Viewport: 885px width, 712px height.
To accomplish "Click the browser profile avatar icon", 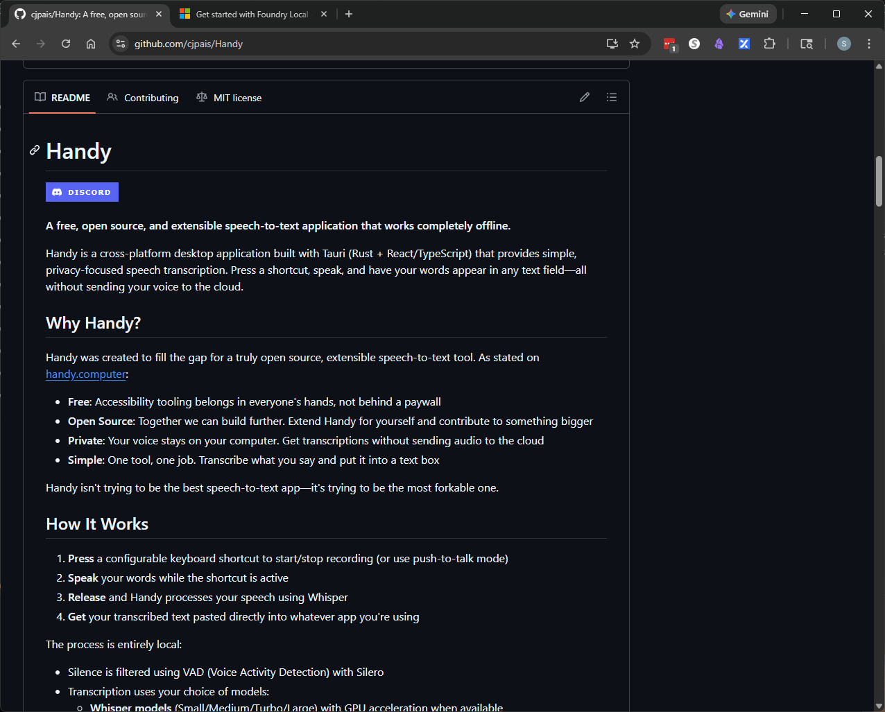I will (x=843, y=43).
